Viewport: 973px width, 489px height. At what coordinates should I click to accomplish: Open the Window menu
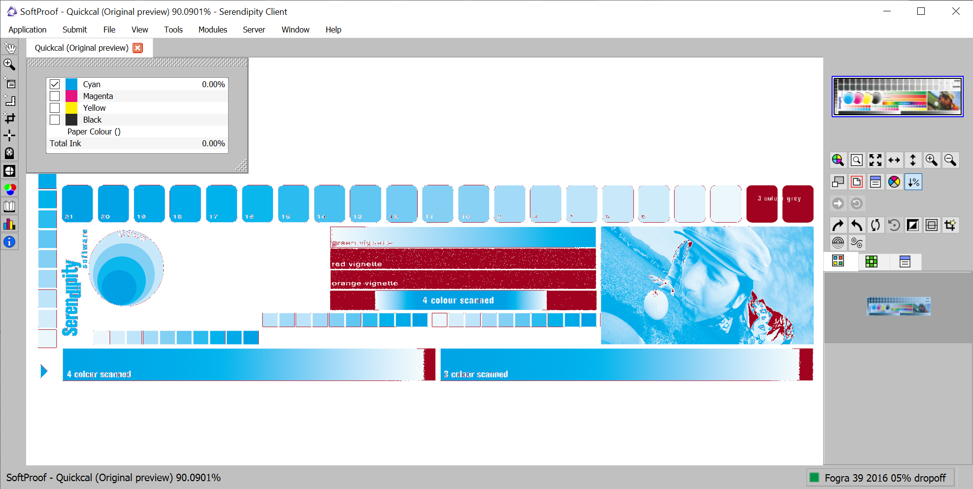click(295, 30)
